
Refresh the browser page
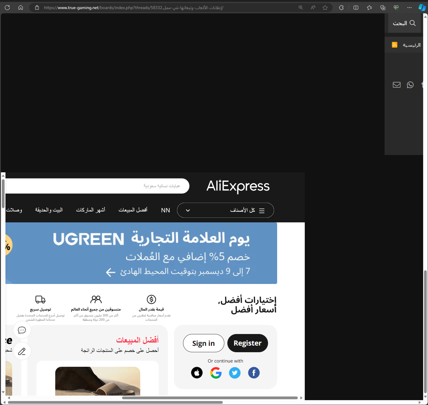pyautogui.click(x=7, y=8)
